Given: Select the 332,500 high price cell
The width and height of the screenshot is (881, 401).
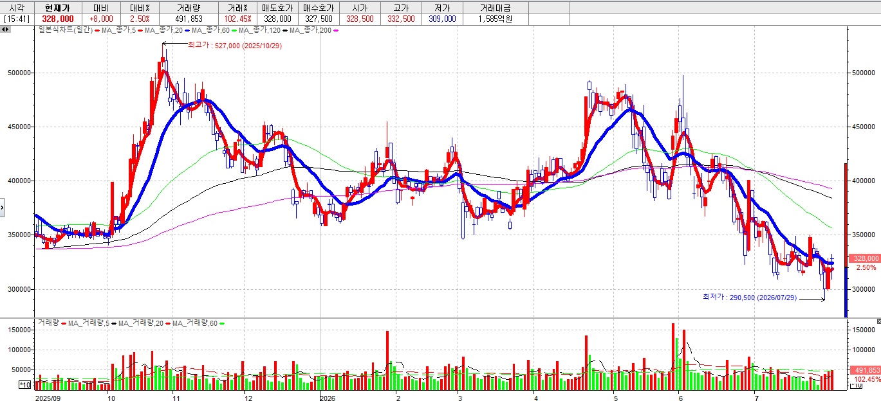Looking at the screenshot, I should tap(401, 19).
